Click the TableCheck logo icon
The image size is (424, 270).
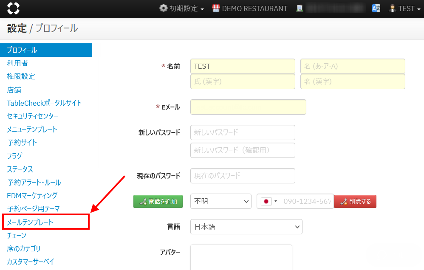click(13, 8)
